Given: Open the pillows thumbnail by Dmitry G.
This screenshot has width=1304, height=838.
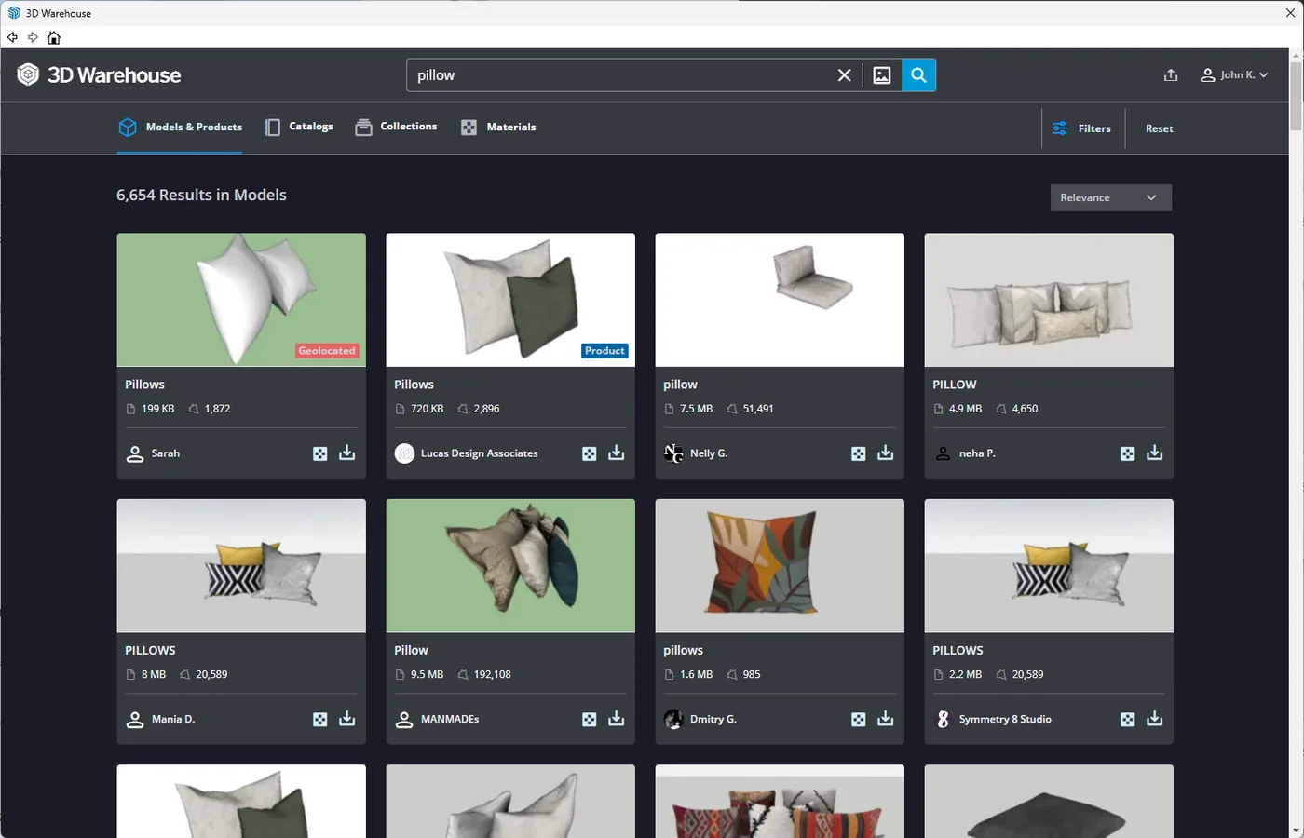Looking at the screenshot, I should (x=779, y=565).
